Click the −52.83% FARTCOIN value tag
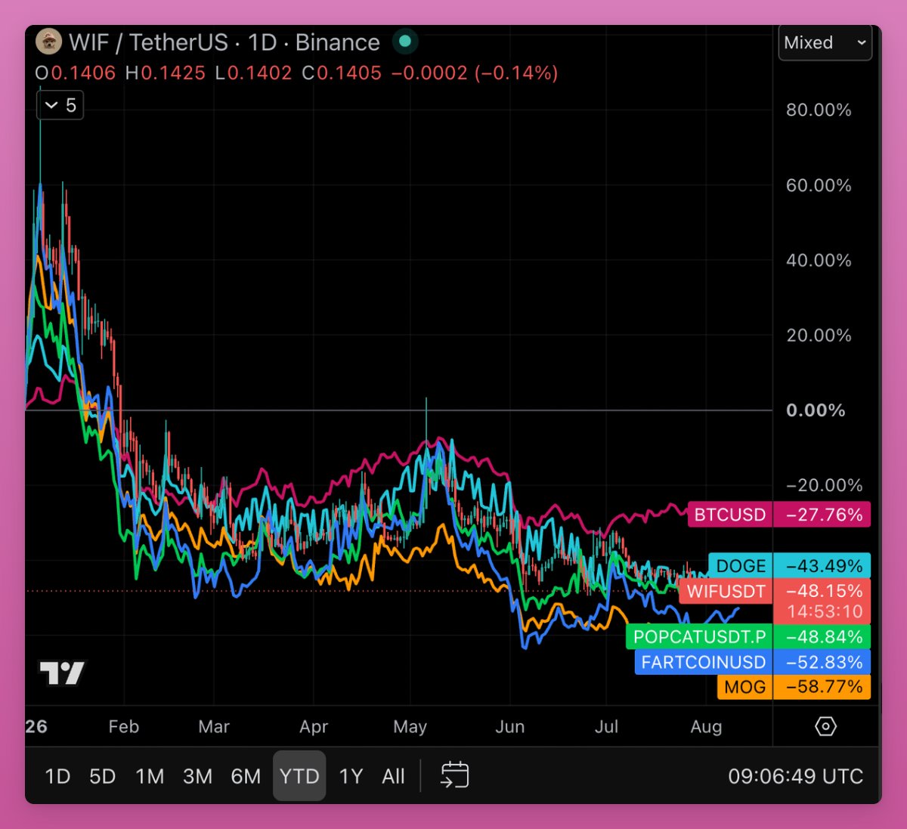 click(x=823, y=662)
